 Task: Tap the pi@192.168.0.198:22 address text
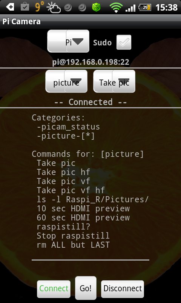(x=90, y=62)
